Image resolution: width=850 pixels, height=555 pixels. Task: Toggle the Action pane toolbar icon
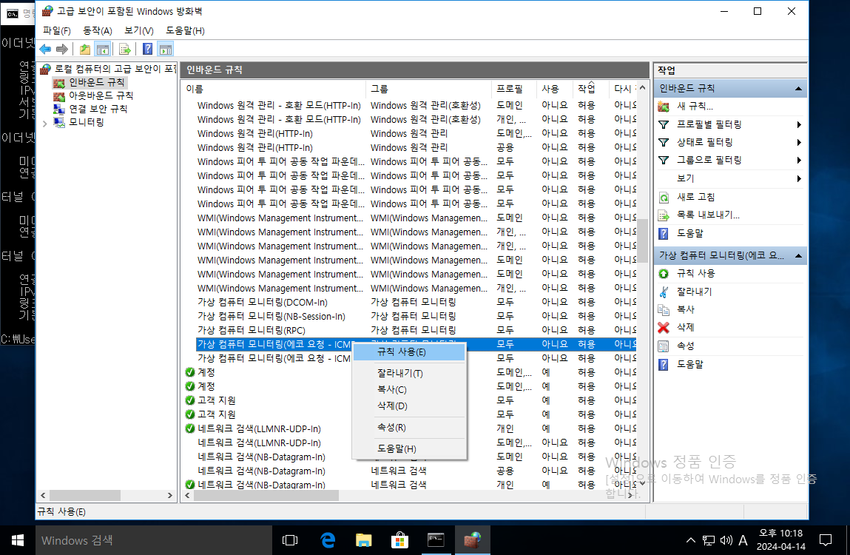click(165, 50)
